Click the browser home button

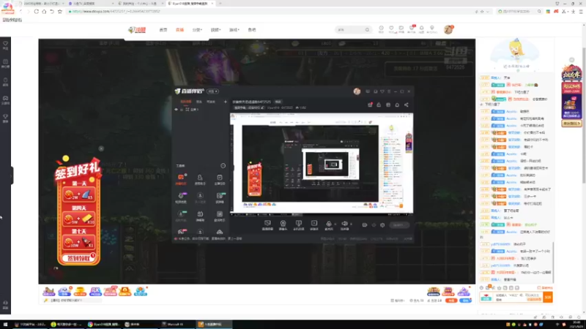point(44,12)
